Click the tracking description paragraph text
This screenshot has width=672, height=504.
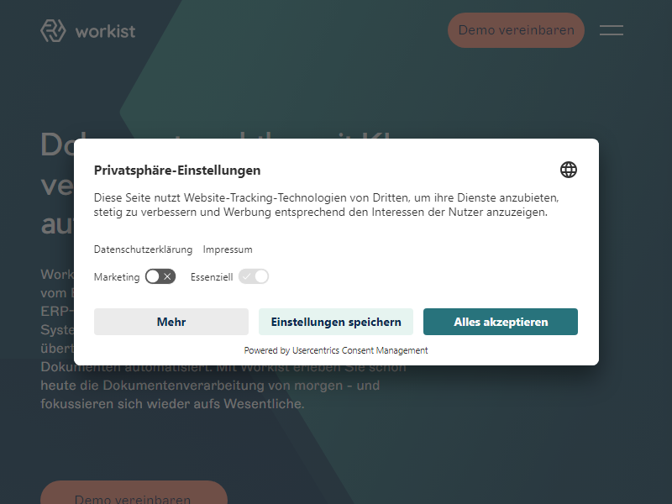326,205
